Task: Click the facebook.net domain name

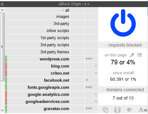Action: click(57, 80)
